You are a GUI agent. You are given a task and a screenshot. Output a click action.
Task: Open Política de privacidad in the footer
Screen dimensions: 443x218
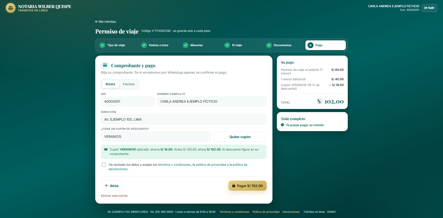tap(266, 212)
